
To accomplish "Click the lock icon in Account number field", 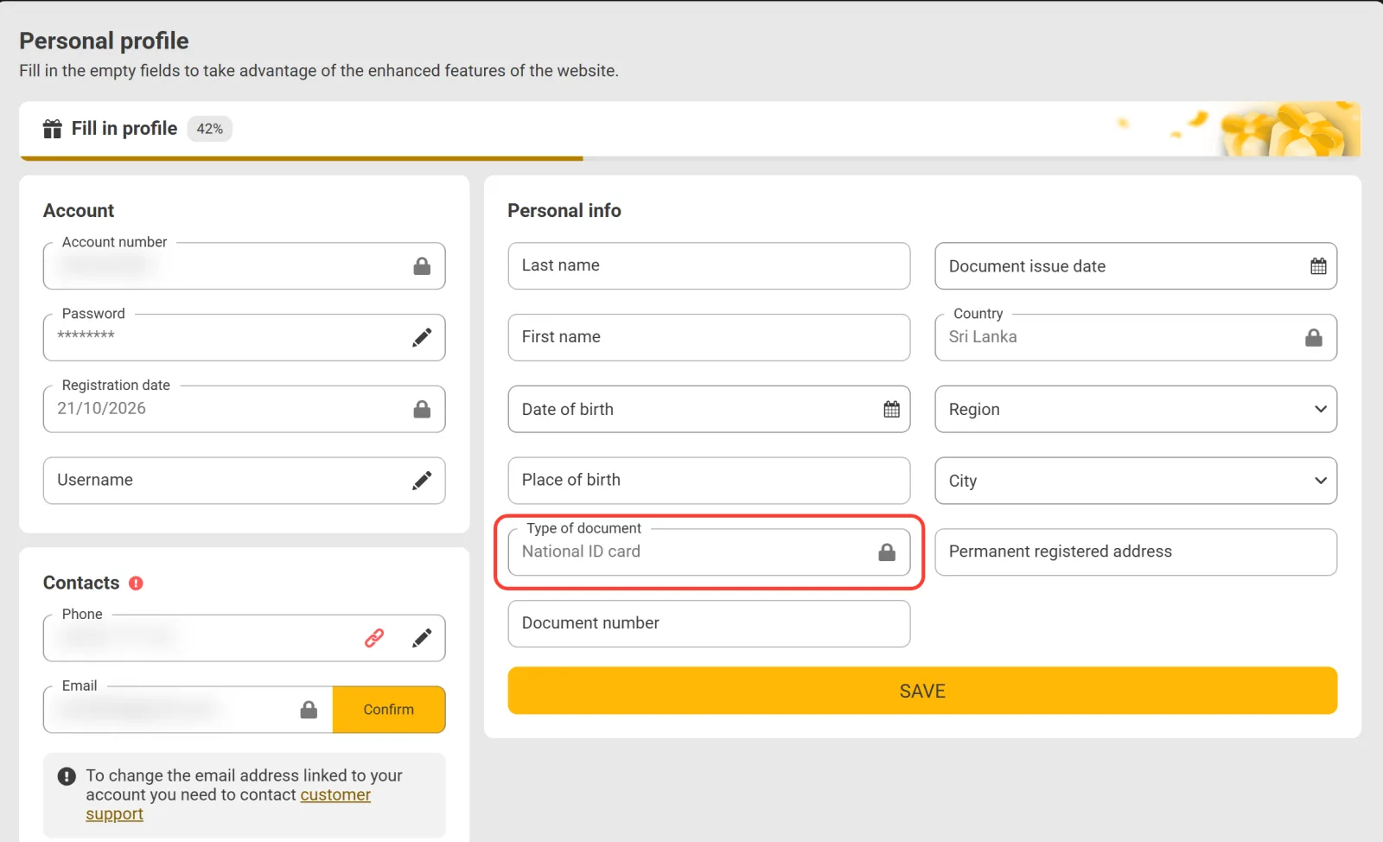I will coord(422,266).
